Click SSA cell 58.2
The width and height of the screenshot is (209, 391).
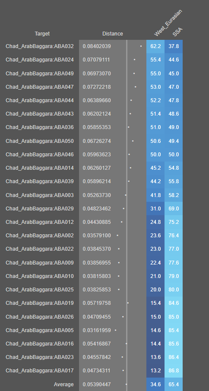(x=174, y=195)
